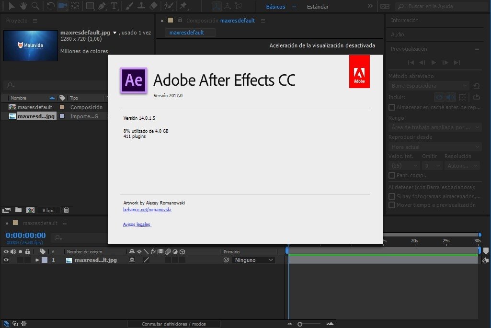Click the new composition icon in Project panel
This screenshot has height=328, width=491.
tap(30, 210)
